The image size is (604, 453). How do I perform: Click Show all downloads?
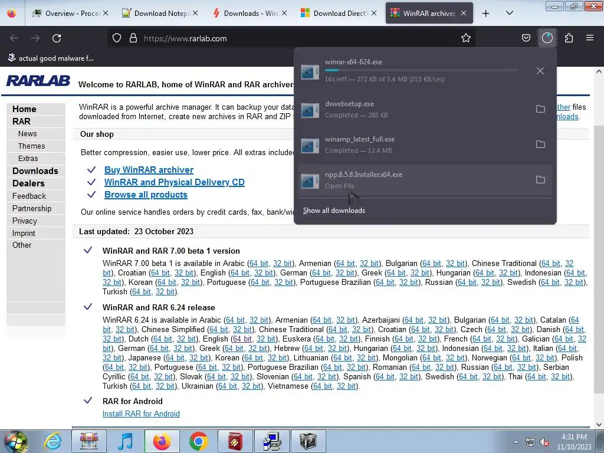tap(334, 211)
